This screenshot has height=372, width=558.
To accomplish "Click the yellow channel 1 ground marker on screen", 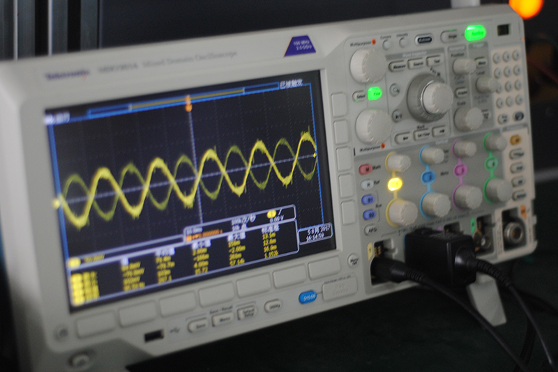I will point(56,203).
